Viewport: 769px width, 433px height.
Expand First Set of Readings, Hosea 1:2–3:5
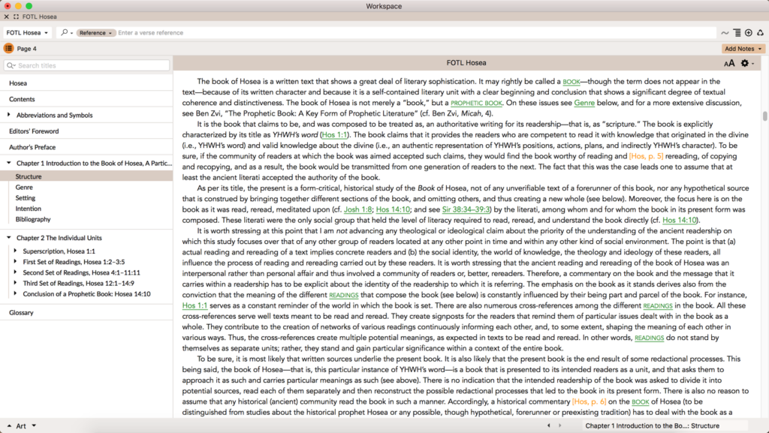(14, 262)
